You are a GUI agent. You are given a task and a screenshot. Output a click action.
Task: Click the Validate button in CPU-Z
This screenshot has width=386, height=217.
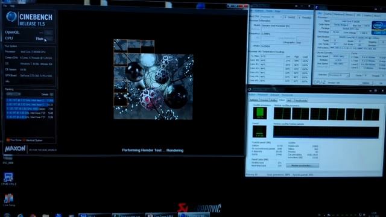pyautogui.click(x=365, y=83)
